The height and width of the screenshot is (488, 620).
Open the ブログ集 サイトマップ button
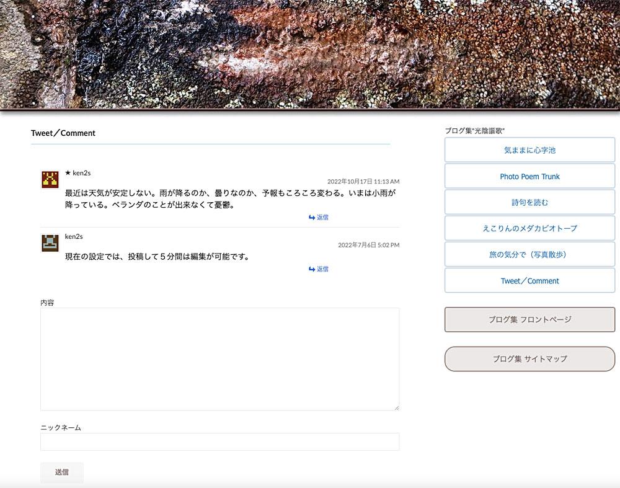coord(529,359)
